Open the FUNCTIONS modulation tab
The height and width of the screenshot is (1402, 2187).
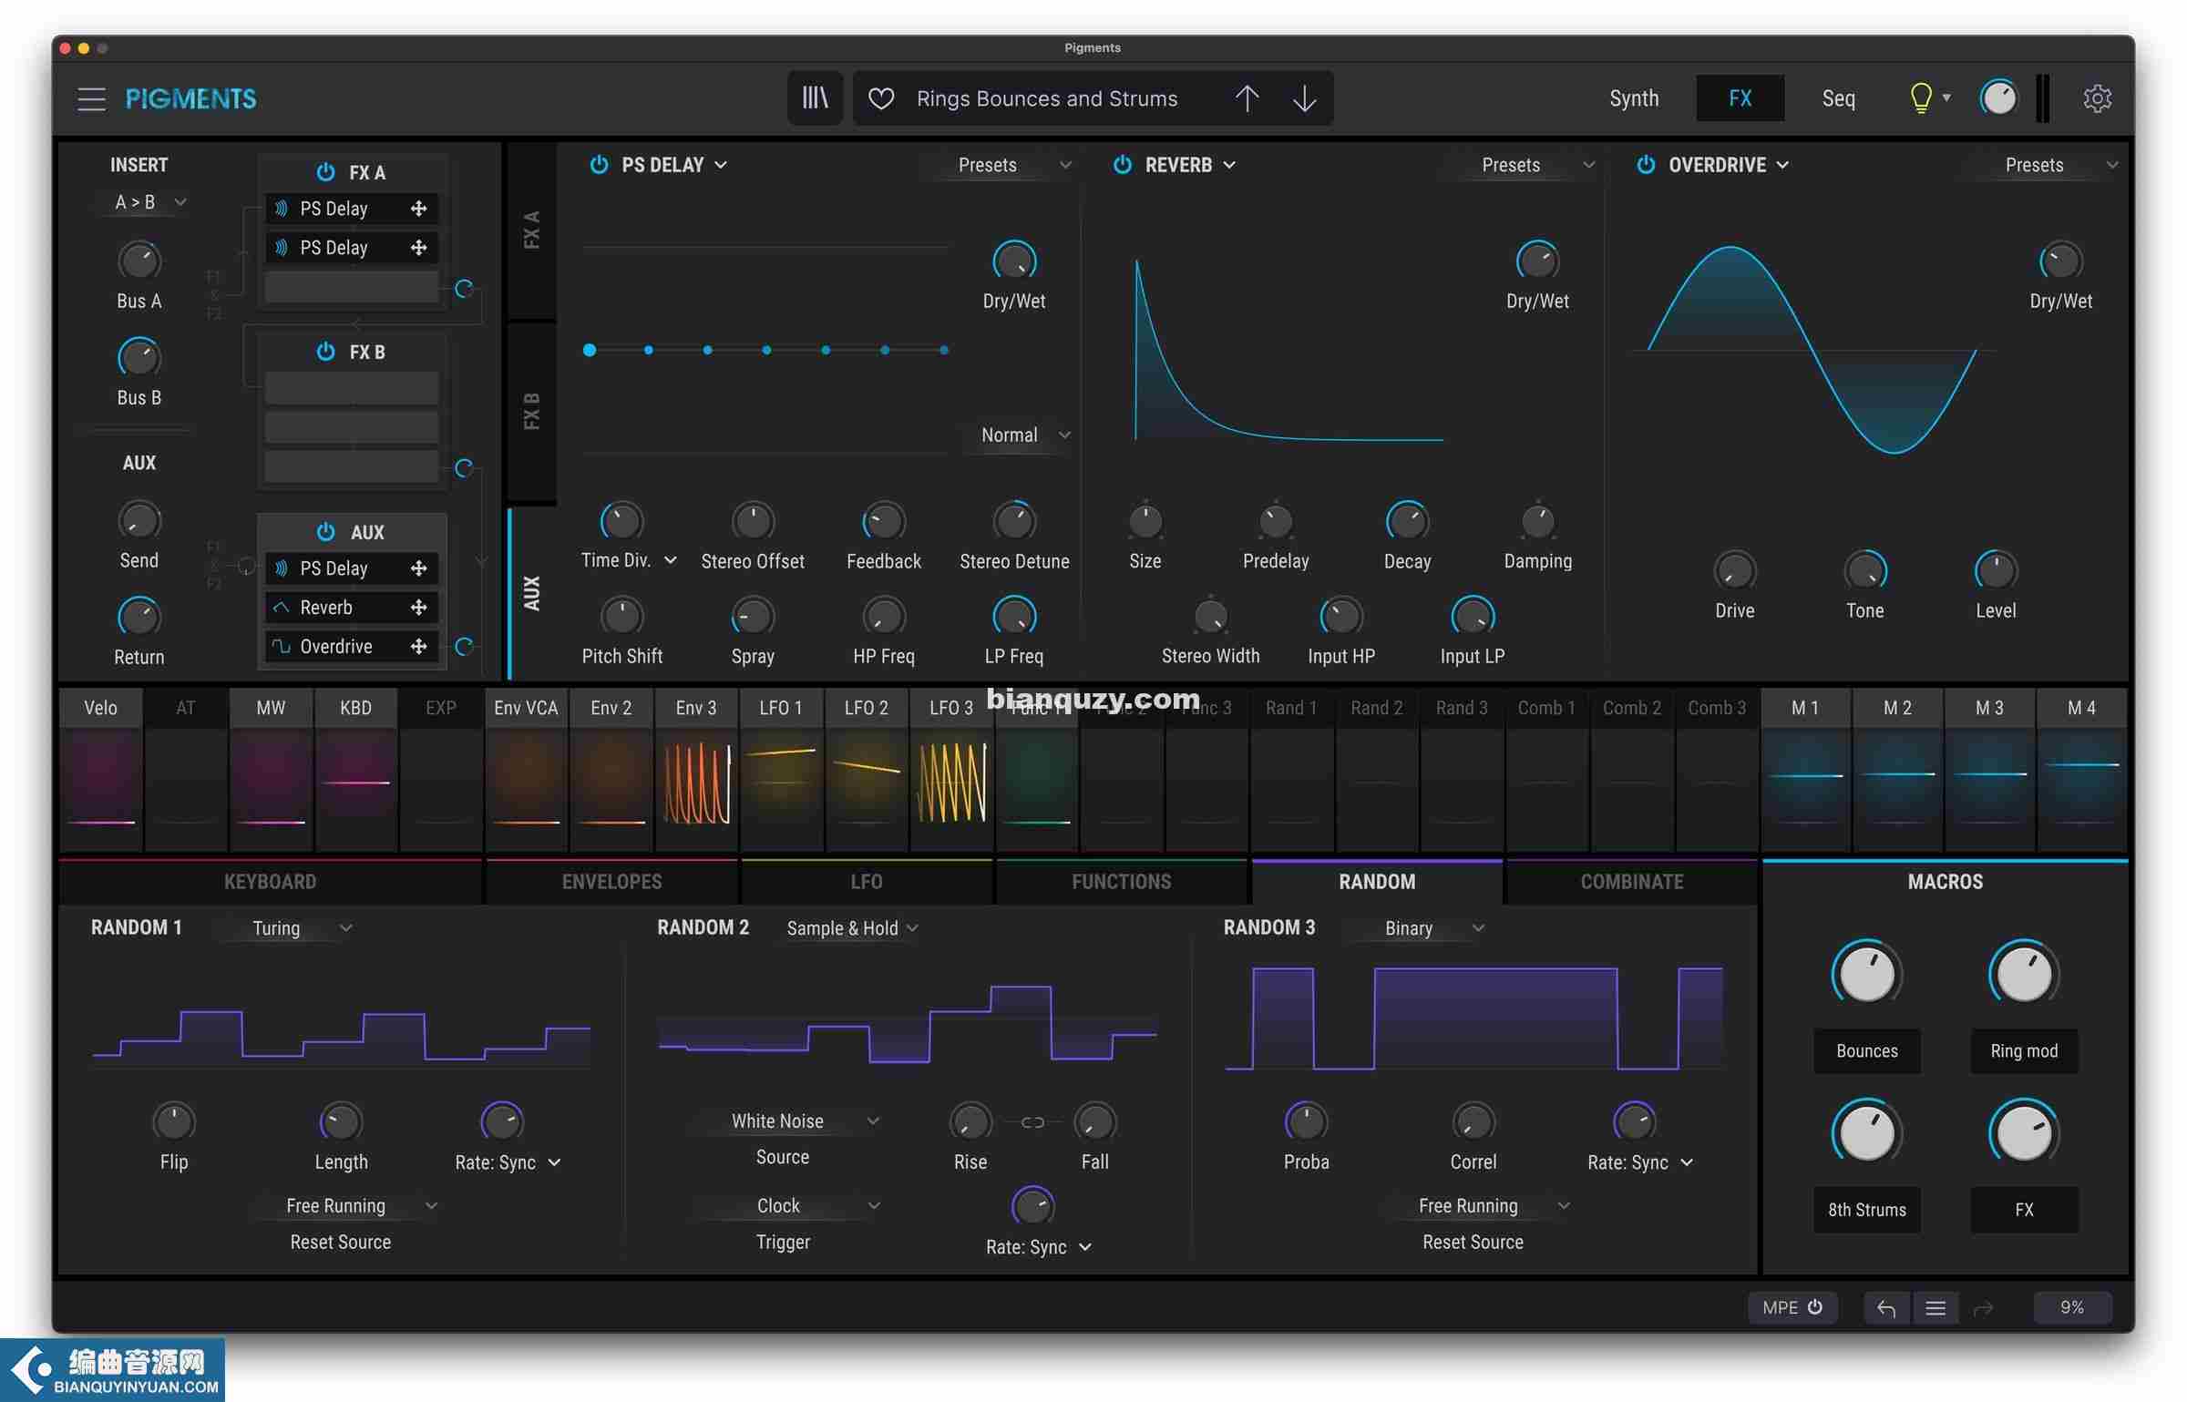tap(1121, 882)
